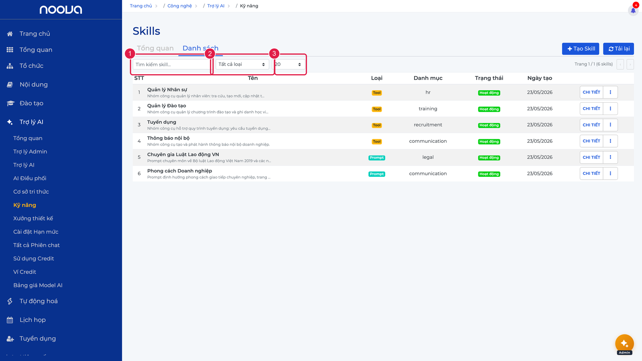The image size is (642, 361).
Task: Click the Tải lại reload button
Action: 619,49
